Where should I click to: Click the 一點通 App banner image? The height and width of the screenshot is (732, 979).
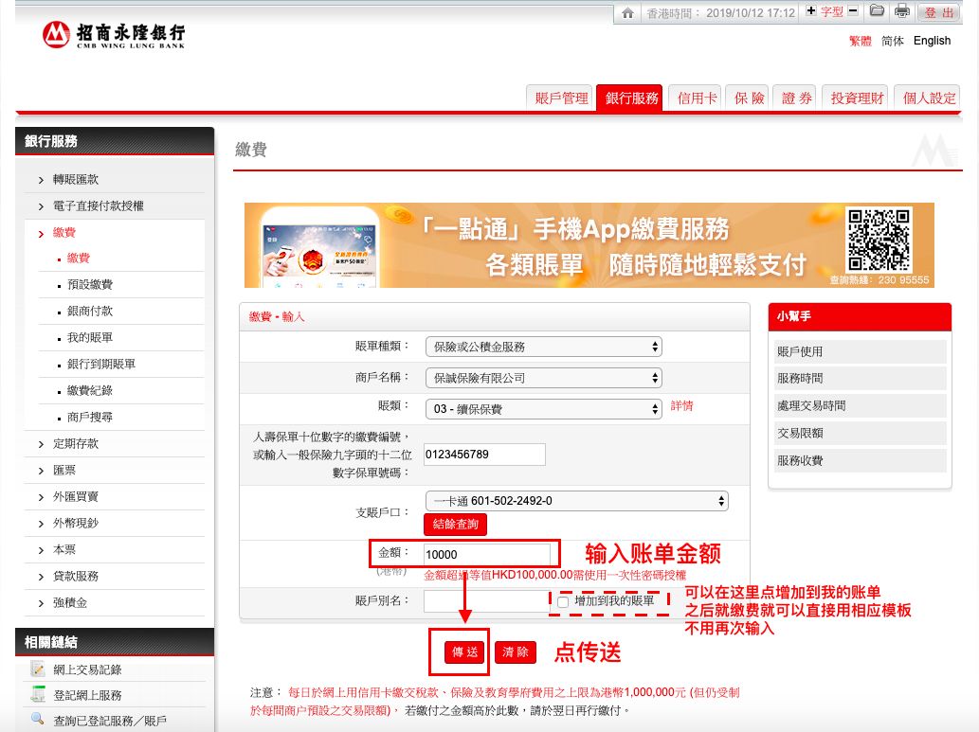(589, 245)
